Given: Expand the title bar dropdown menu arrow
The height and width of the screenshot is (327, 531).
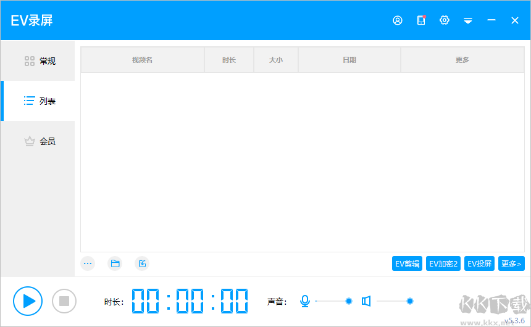Looking at the screenshot, I should coord(468,21).
